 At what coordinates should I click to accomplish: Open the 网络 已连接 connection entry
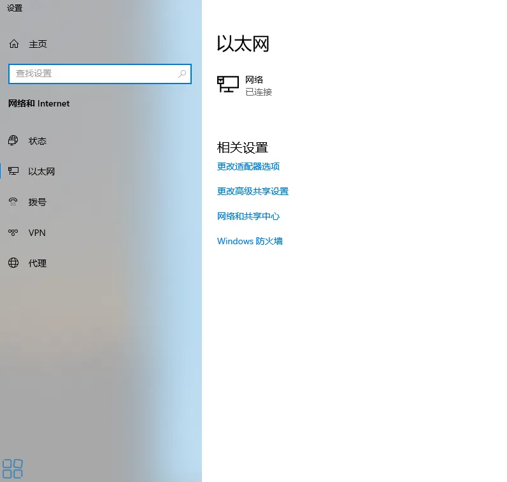point(245,85)
